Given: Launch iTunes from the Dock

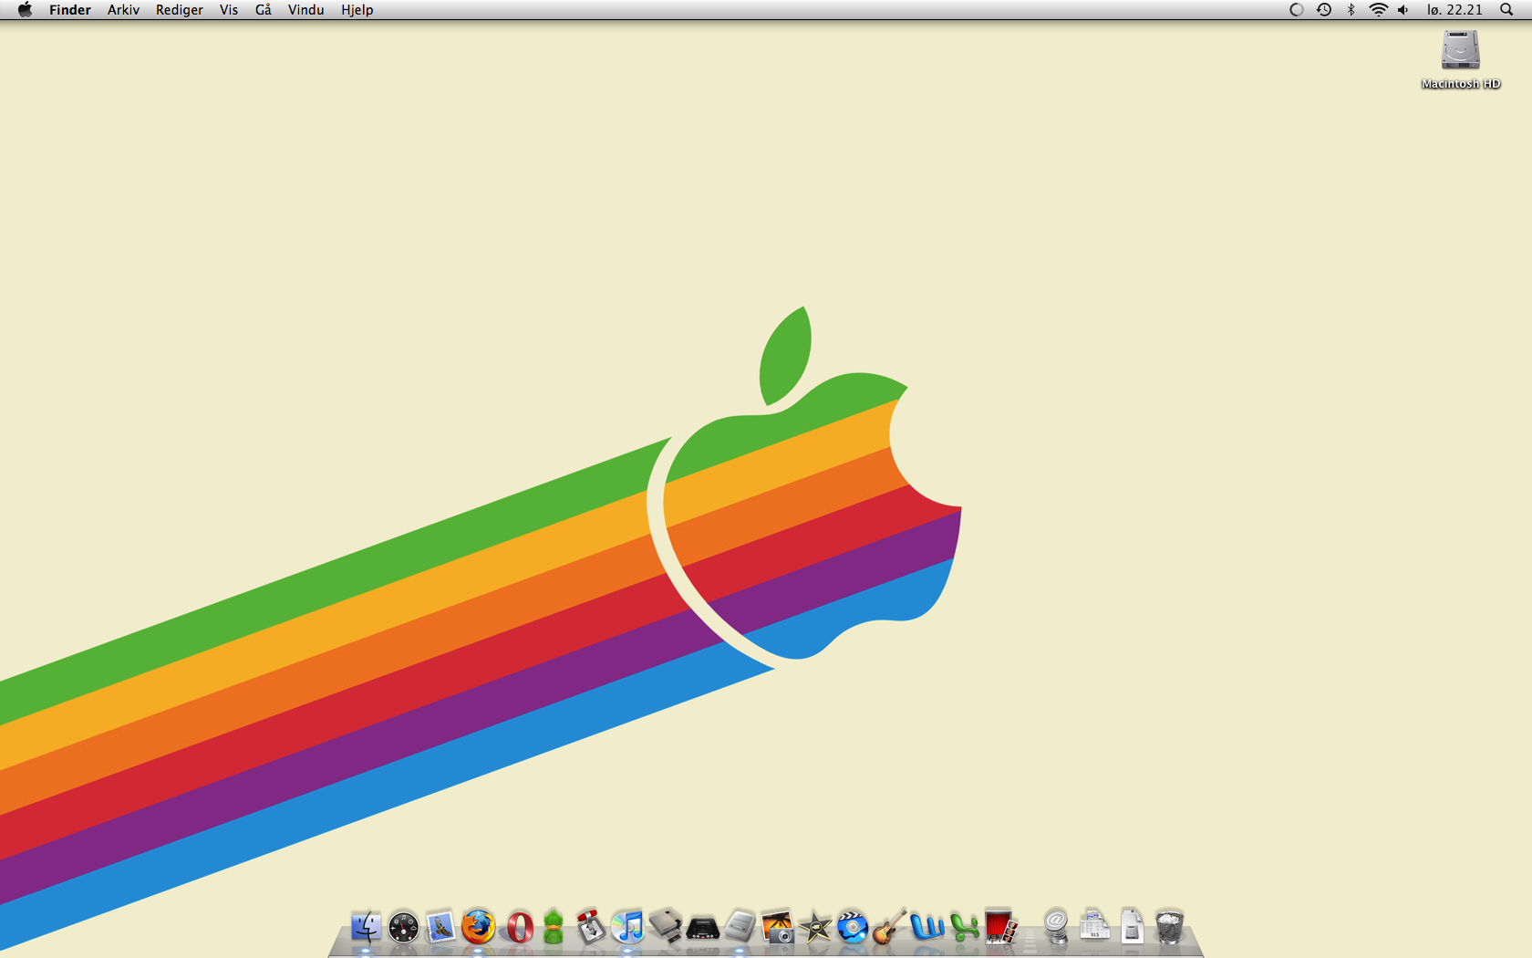Looking at the screenshot, I should point(627,927).
